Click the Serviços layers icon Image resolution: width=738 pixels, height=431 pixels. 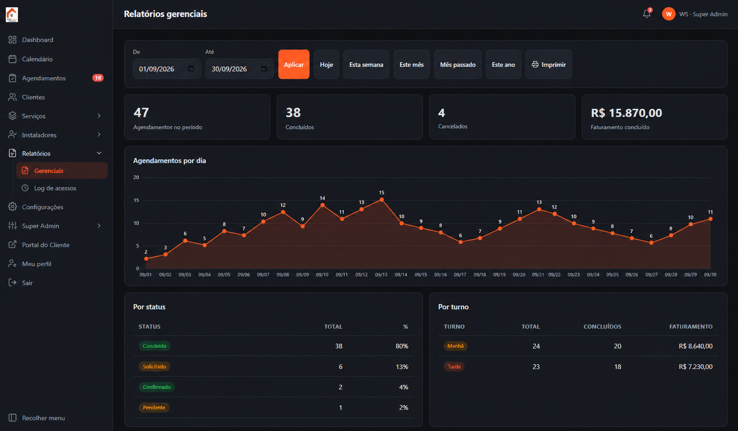(13, 116)
